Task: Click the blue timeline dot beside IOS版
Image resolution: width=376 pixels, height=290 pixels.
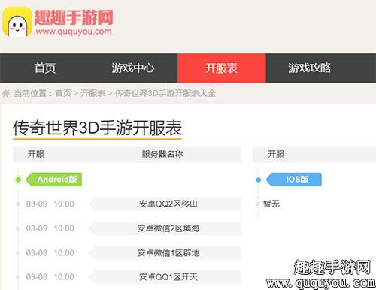Action: coord(259,180)
